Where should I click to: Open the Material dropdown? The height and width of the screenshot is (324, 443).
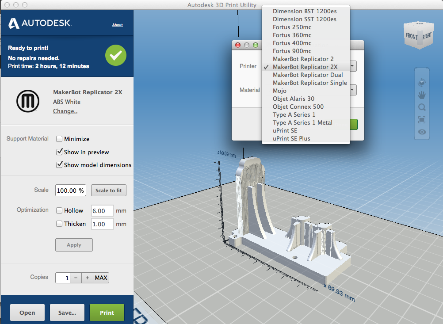[351, 90]
